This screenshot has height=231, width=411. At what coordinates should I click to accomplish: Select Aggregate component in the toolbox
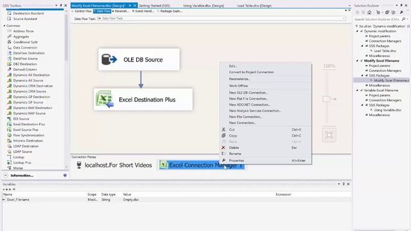coord(21,37)
